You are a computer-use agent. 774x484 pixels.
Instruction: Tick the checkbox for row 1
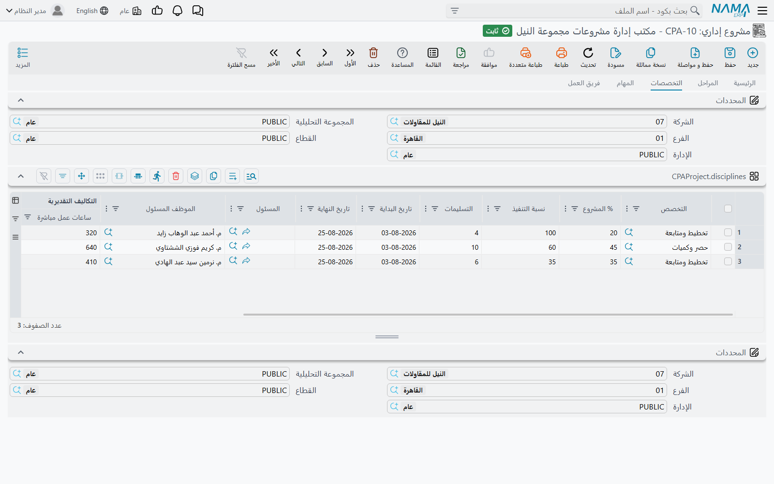coord(728,233)
